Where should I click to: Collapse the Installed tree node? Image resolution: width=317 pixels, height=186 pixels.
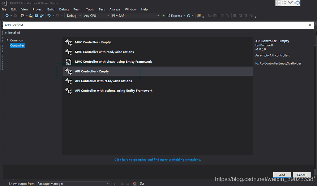click(x=5, y=33)
